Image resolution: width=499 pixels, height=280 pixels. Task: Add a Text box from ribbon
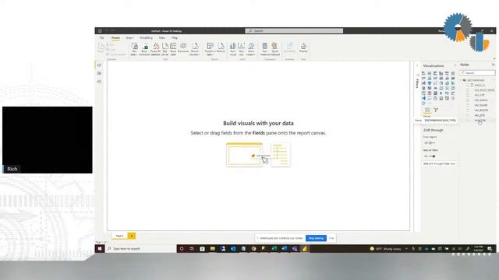(241, 49)
